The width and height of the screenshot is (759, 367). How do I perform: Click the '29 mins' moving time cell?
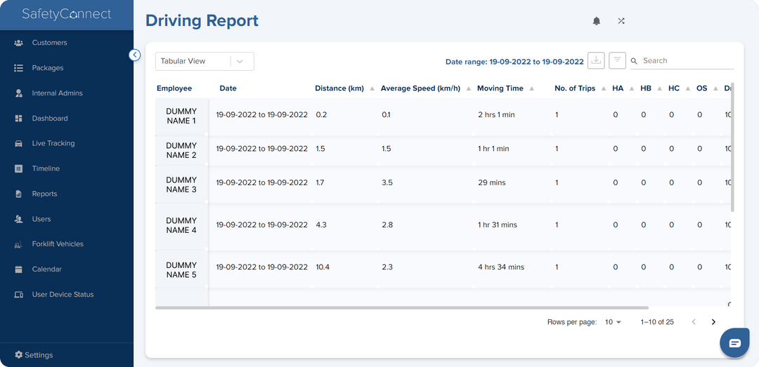[492, 182]
